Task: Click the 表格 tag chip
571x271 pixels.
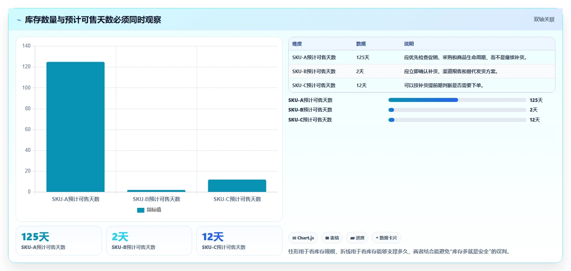Action: point(332,238)
